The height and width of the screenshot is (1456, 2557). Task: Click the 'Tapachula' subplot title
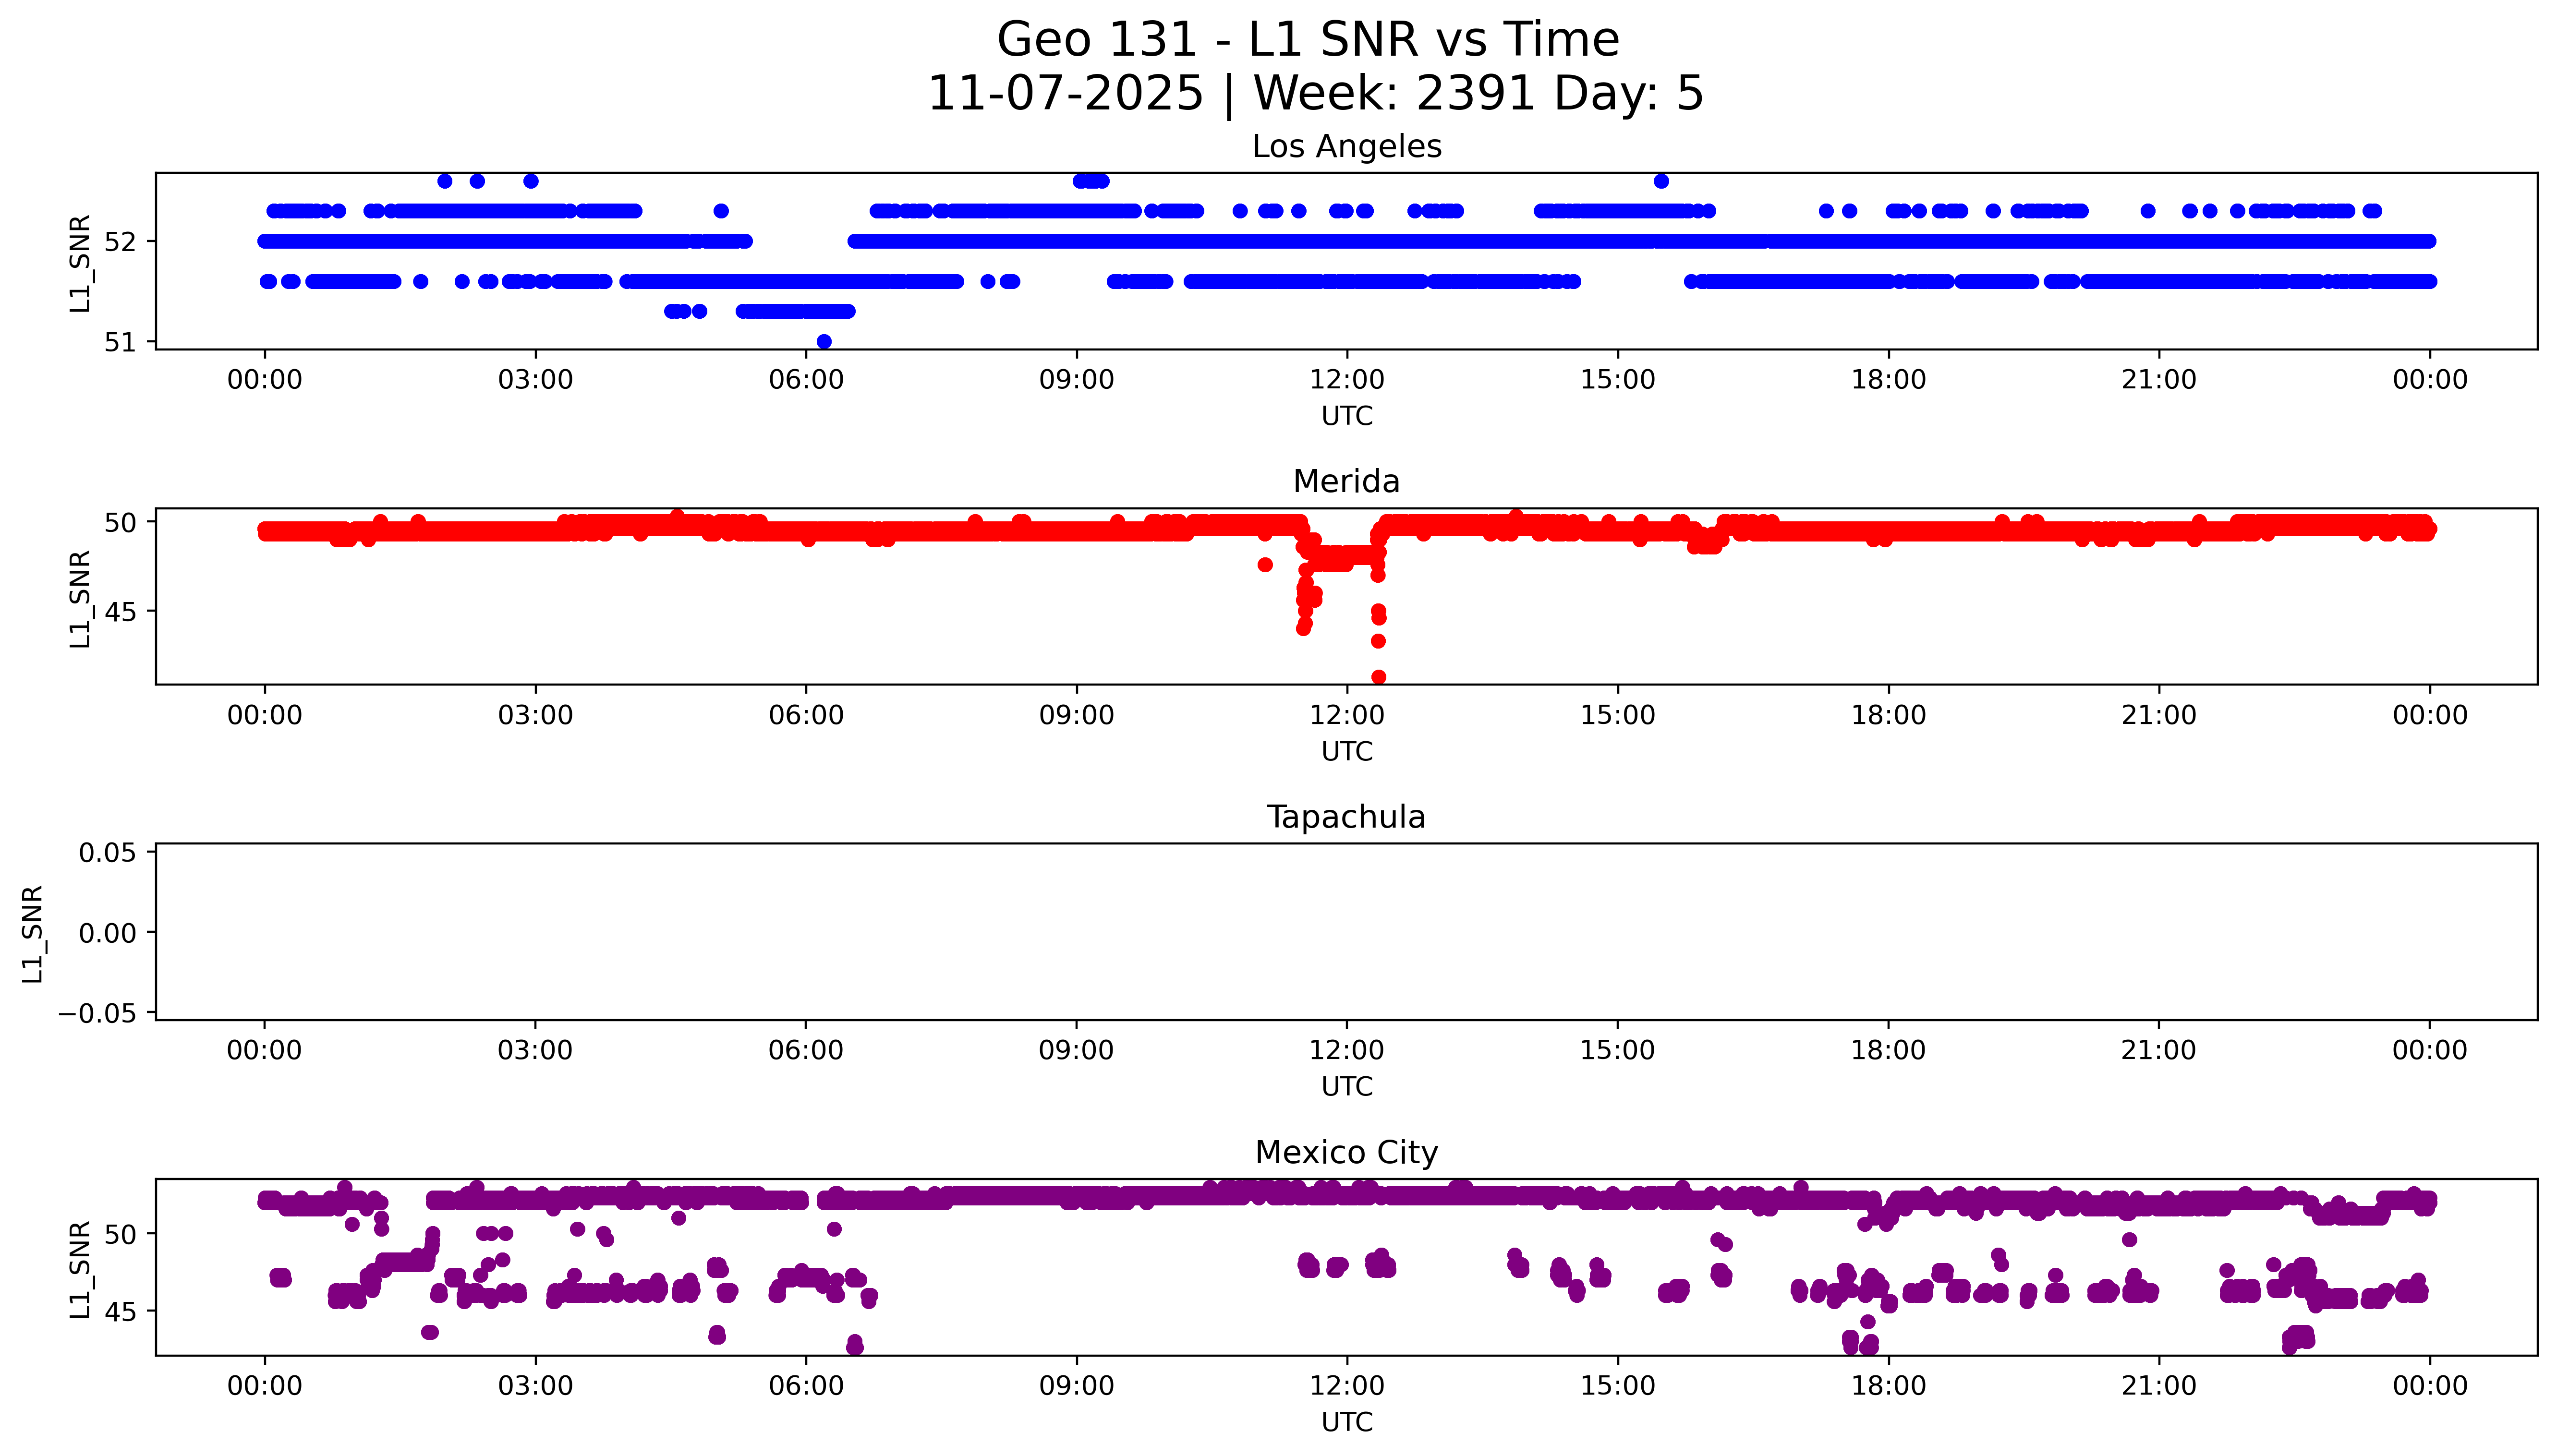[1346, 817]
